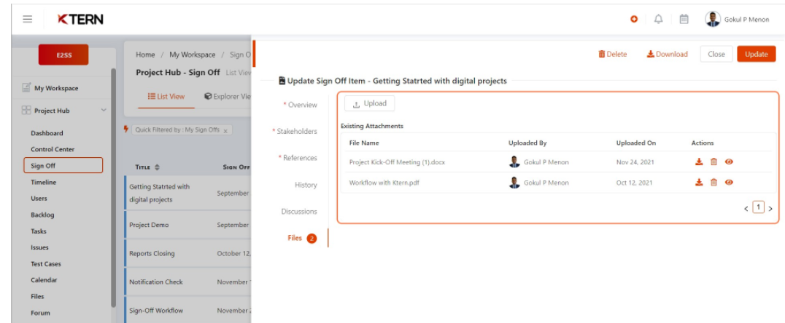Open the Discussions tab
This screenshot has height=323, width=785.
(x=299, y=212)
